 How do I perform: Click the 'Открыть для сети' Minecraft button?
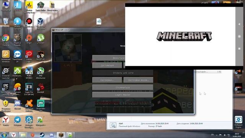click(x=122, y=73)
